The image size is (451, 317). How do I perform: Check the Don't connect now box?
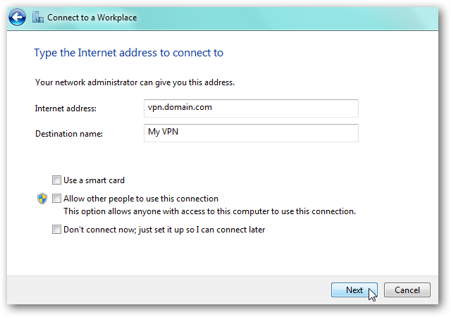click(x=56, y=230)
